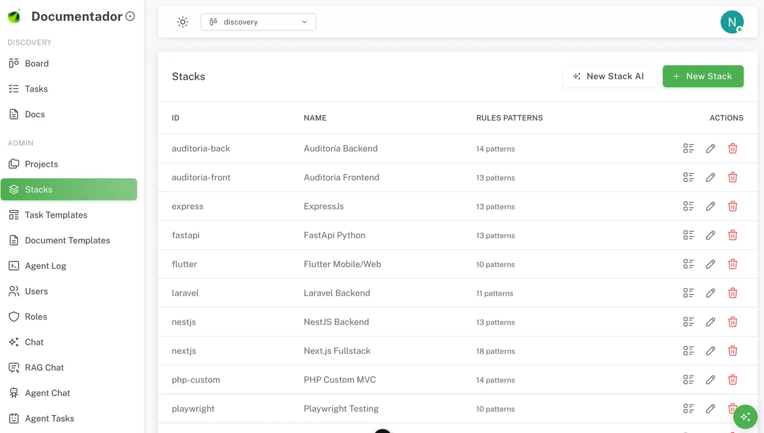View rules patterns for auditoria-back
Screen dimensions: 764x433
[x=689, y=148]
